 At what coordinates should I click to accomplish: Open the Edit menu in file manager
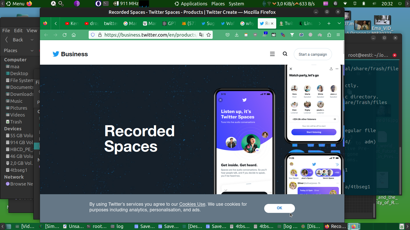pyautogui.click(x=18, y=30)
